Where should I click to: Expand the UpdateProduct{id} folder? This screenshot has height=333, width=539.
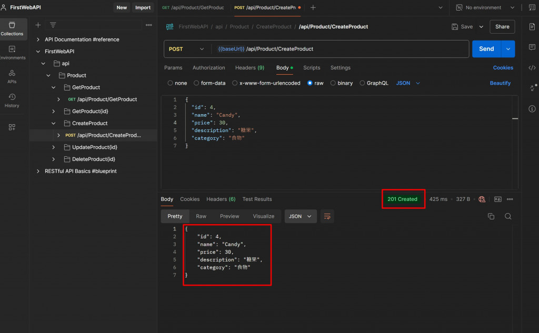tap(54, 147)
